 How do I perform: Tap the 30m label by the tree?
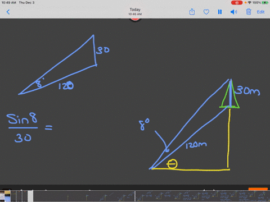point(247,90)
